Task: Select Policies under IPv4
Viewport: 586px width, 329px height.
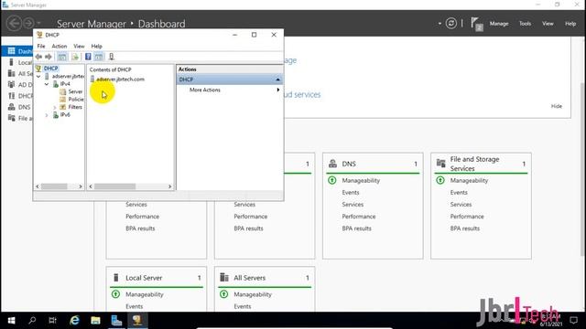Action: pos(75,100)
